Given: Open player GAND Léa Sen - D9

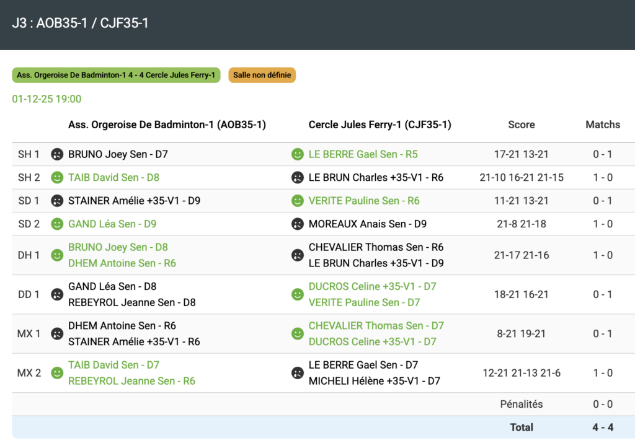Looking at the screenshot, I should click(112, 224).
